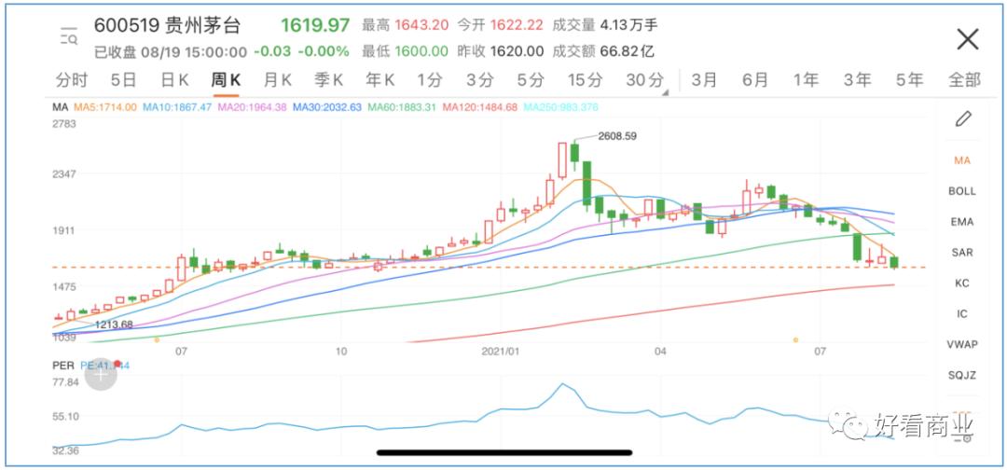Expand the 30分 interval dropdown arrow
Viewport: 1007px width, 470px height.
tap(665, 92)
